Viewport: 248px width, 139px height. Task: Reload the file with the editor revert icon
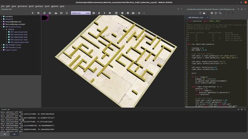coord(216,13)
